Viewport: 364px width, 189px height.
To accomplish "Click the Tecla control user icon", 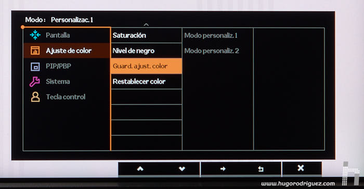I will pos(35,97).
